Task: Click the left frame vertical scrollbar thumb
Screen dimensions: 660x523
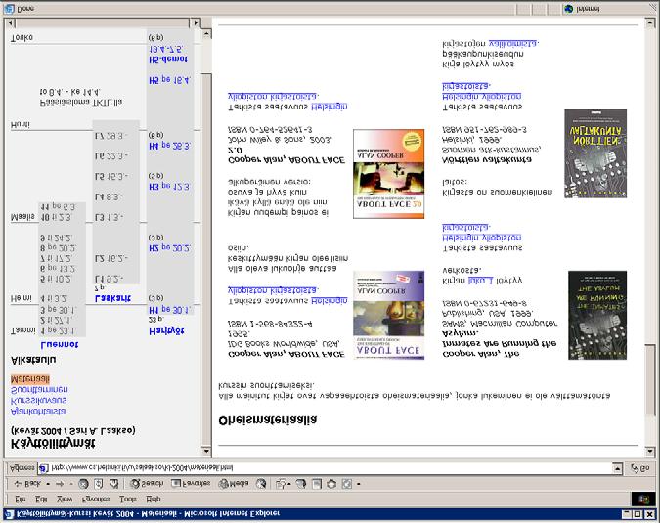Action: (206, 259)
